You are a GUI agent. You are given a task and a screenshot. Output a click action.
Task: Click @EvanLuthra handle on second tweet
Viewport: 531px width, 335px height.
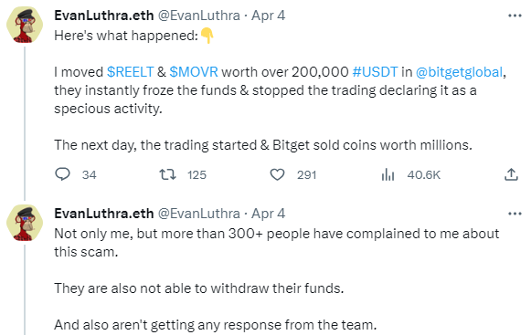point(199,214)
